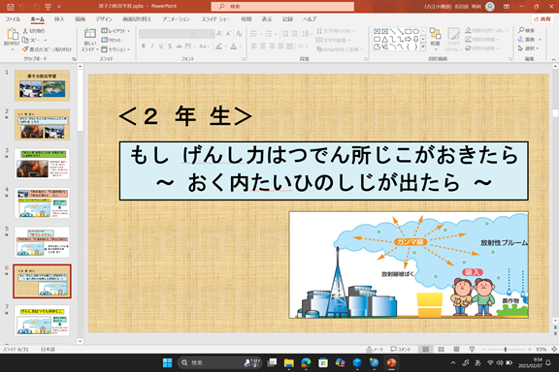559x372 pixels.
Task: Click the Save icon in the title bar
Action: pyautogui.click(x=10, y=7)
